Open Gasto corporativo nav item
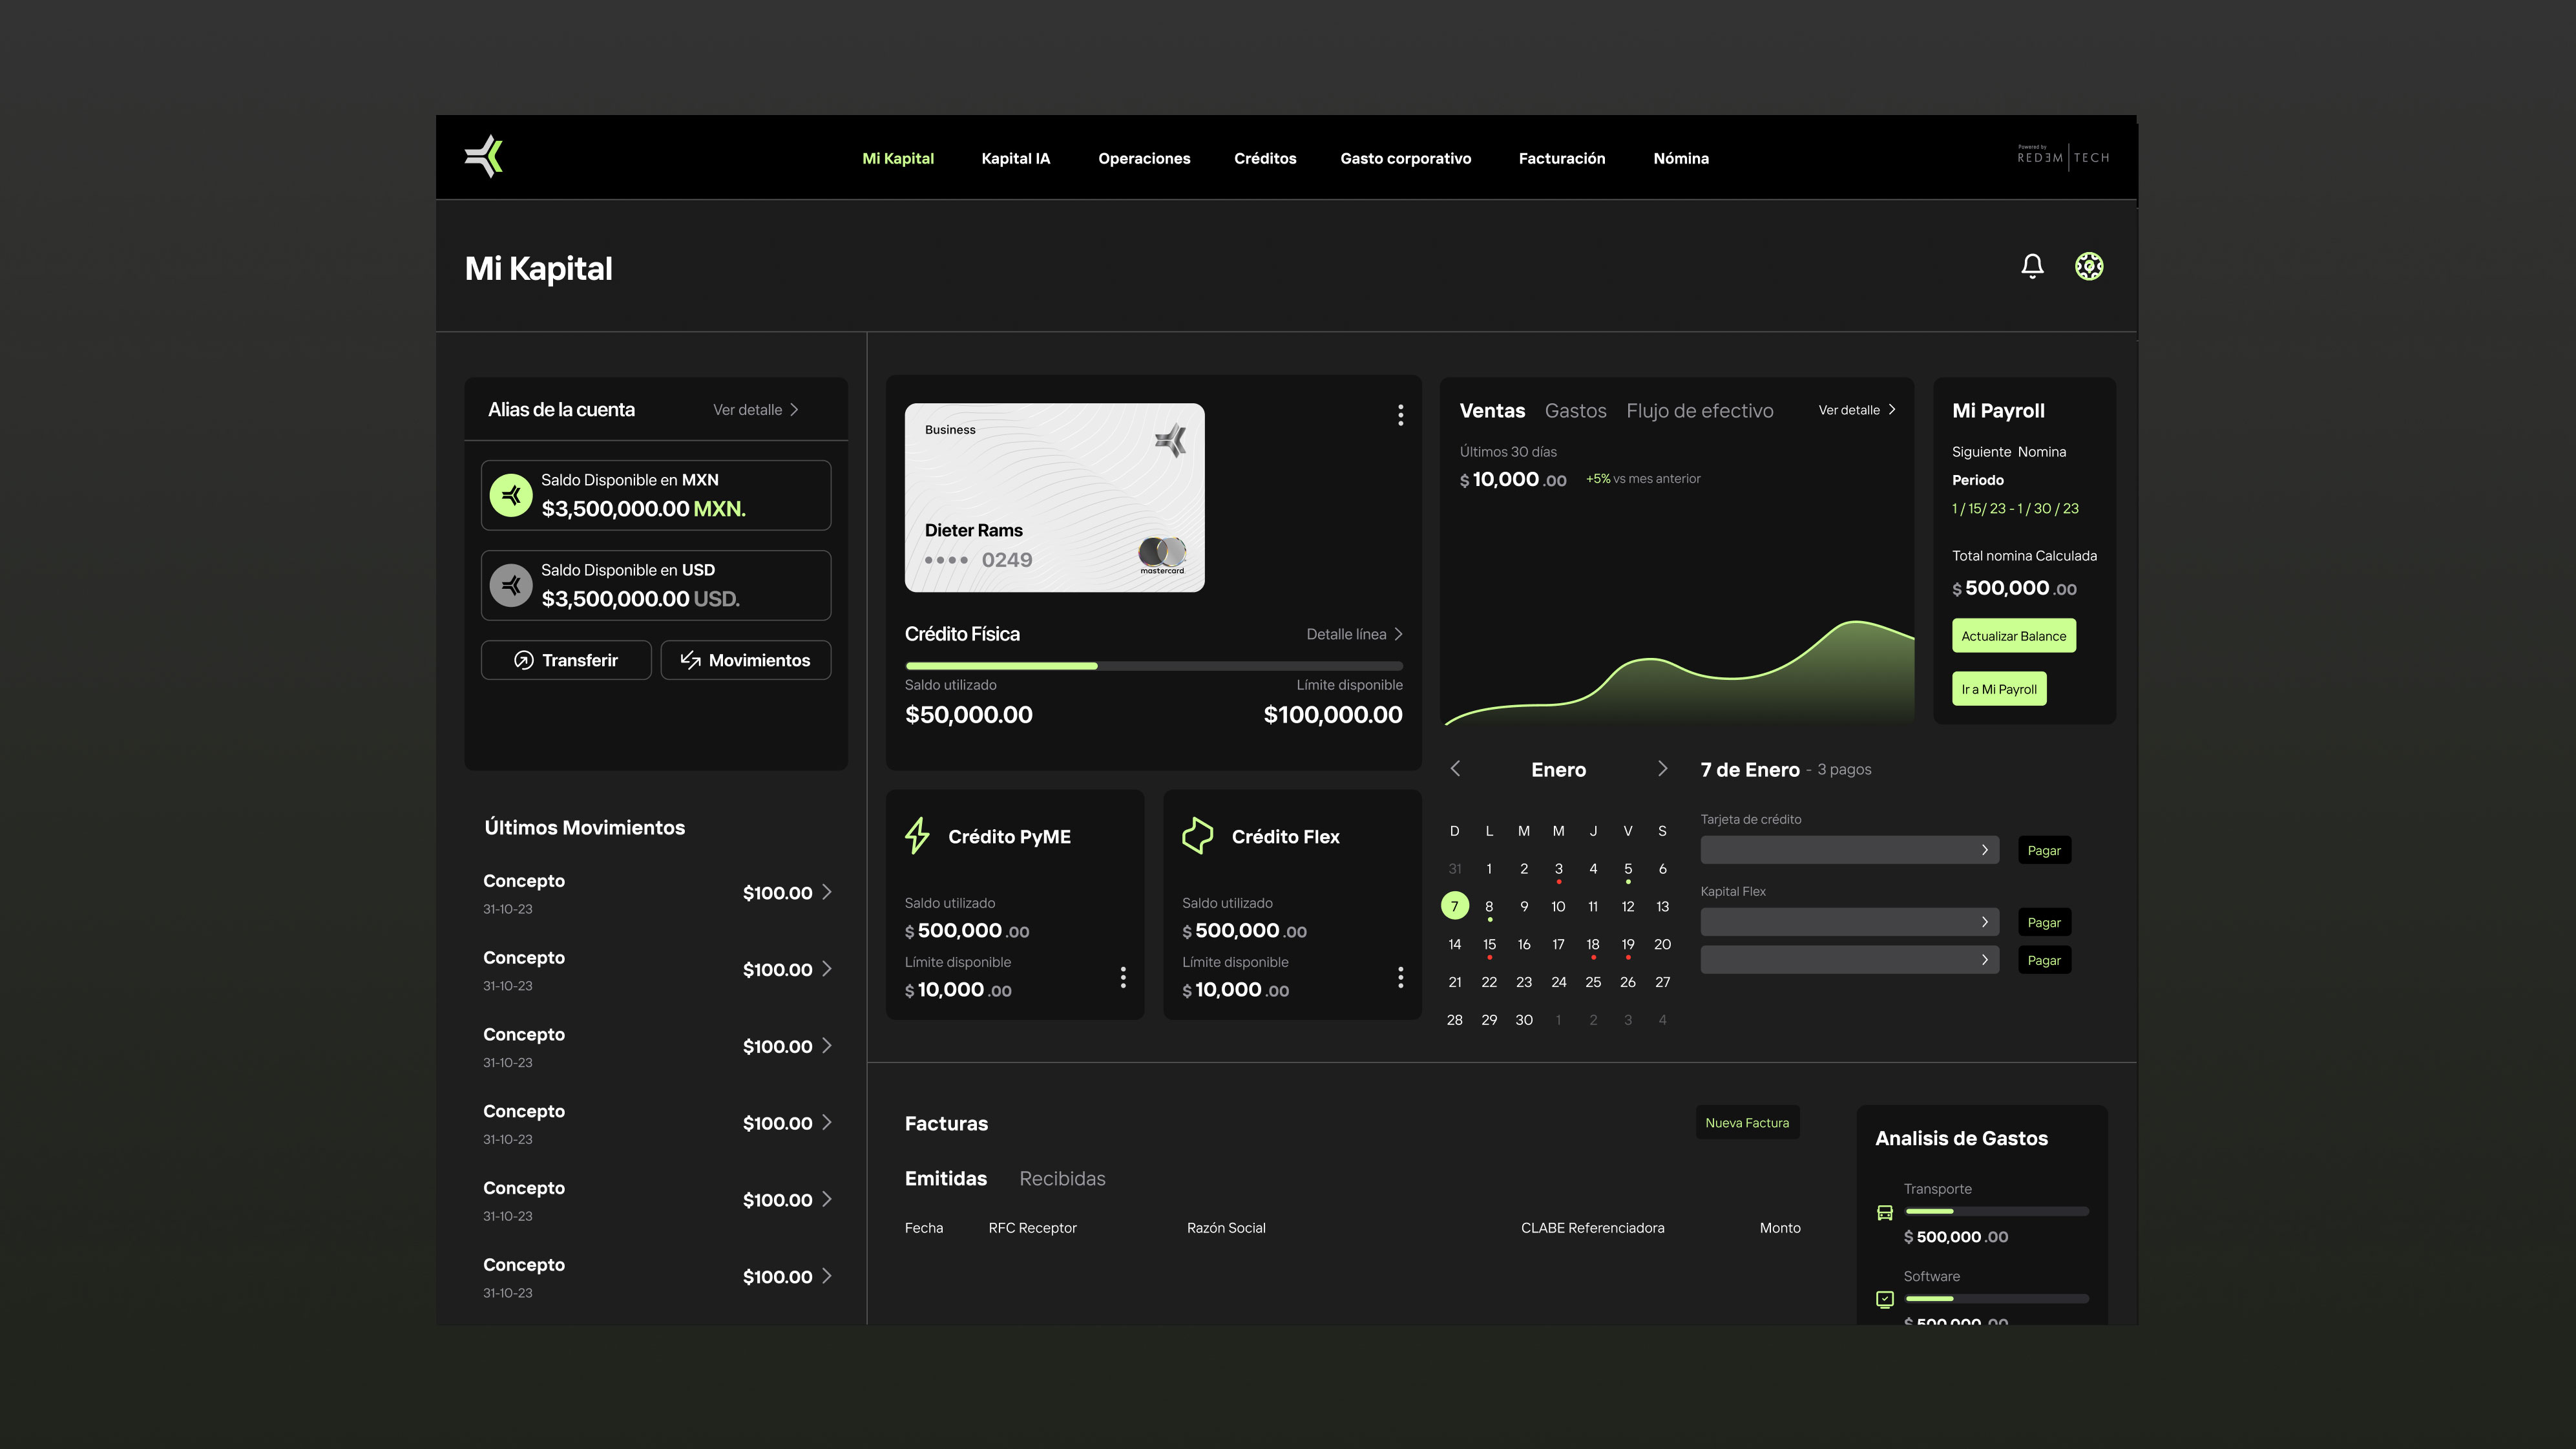Screen dimensions: 2576x1449 pos(1405,158)
